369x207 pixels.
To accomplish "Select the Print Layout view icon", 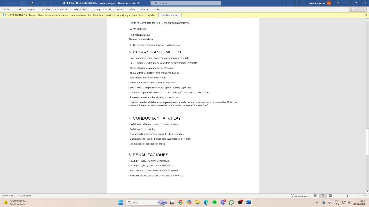I will coord(323,196).
